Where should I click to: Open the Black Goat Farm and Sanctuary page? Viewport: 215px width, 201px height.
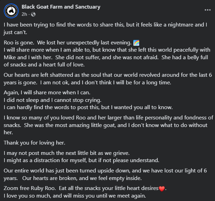click(x=61, y=7)
